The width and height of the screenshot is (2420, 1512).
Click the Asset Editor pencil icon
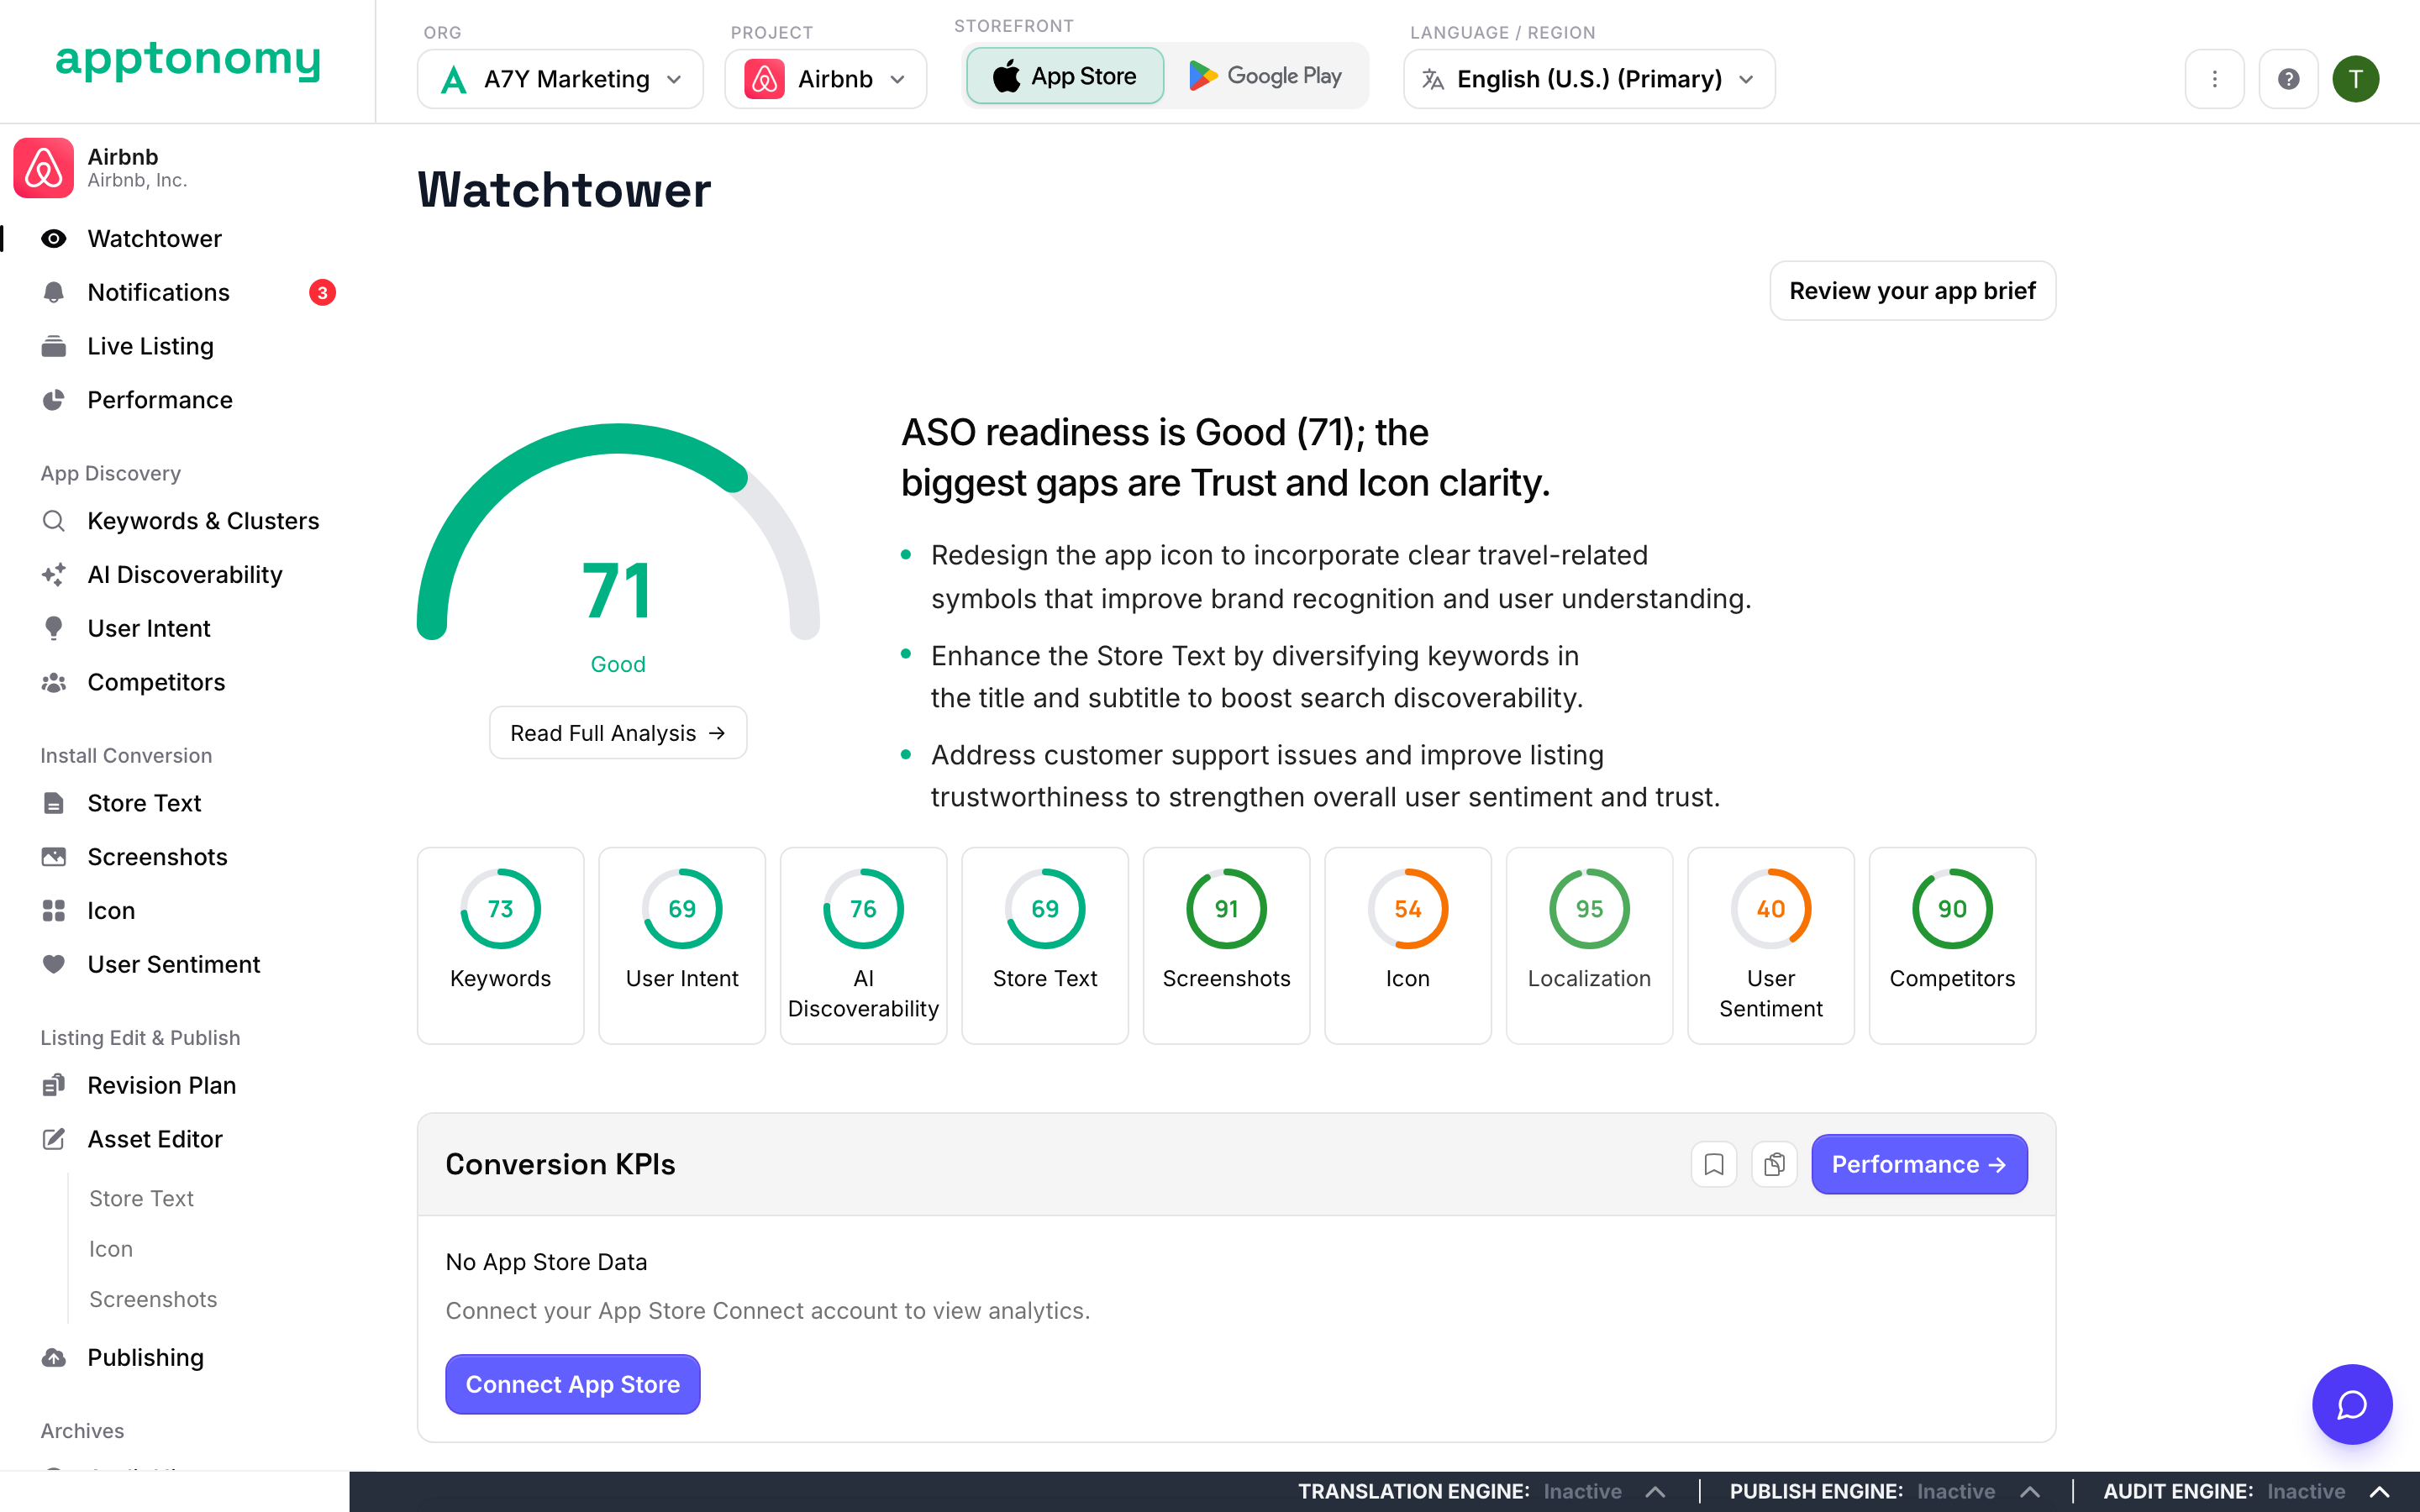click(x=54, y=1139)
